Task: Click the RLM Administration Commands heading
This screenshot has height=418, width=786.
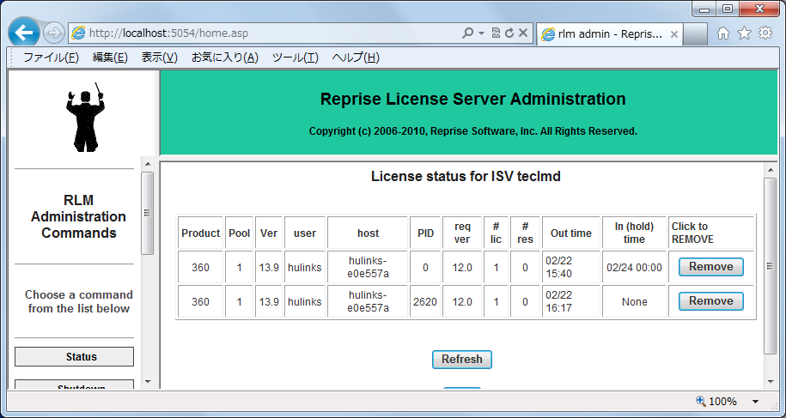Action: click(79, 217)
